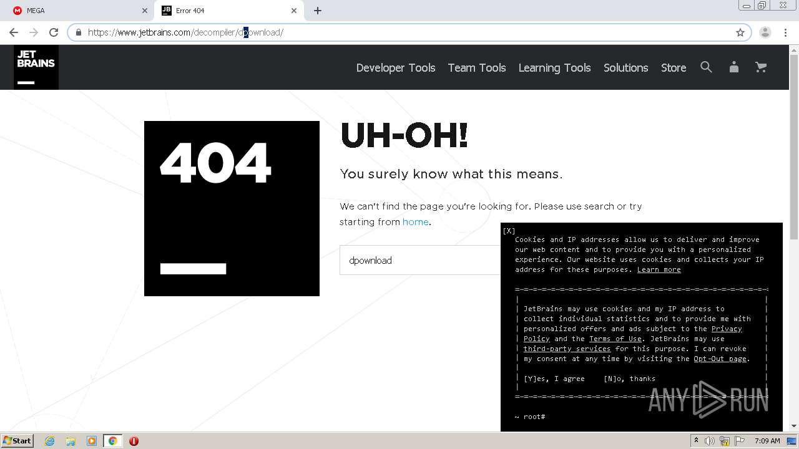Reload the page

[x=54, y=32]
